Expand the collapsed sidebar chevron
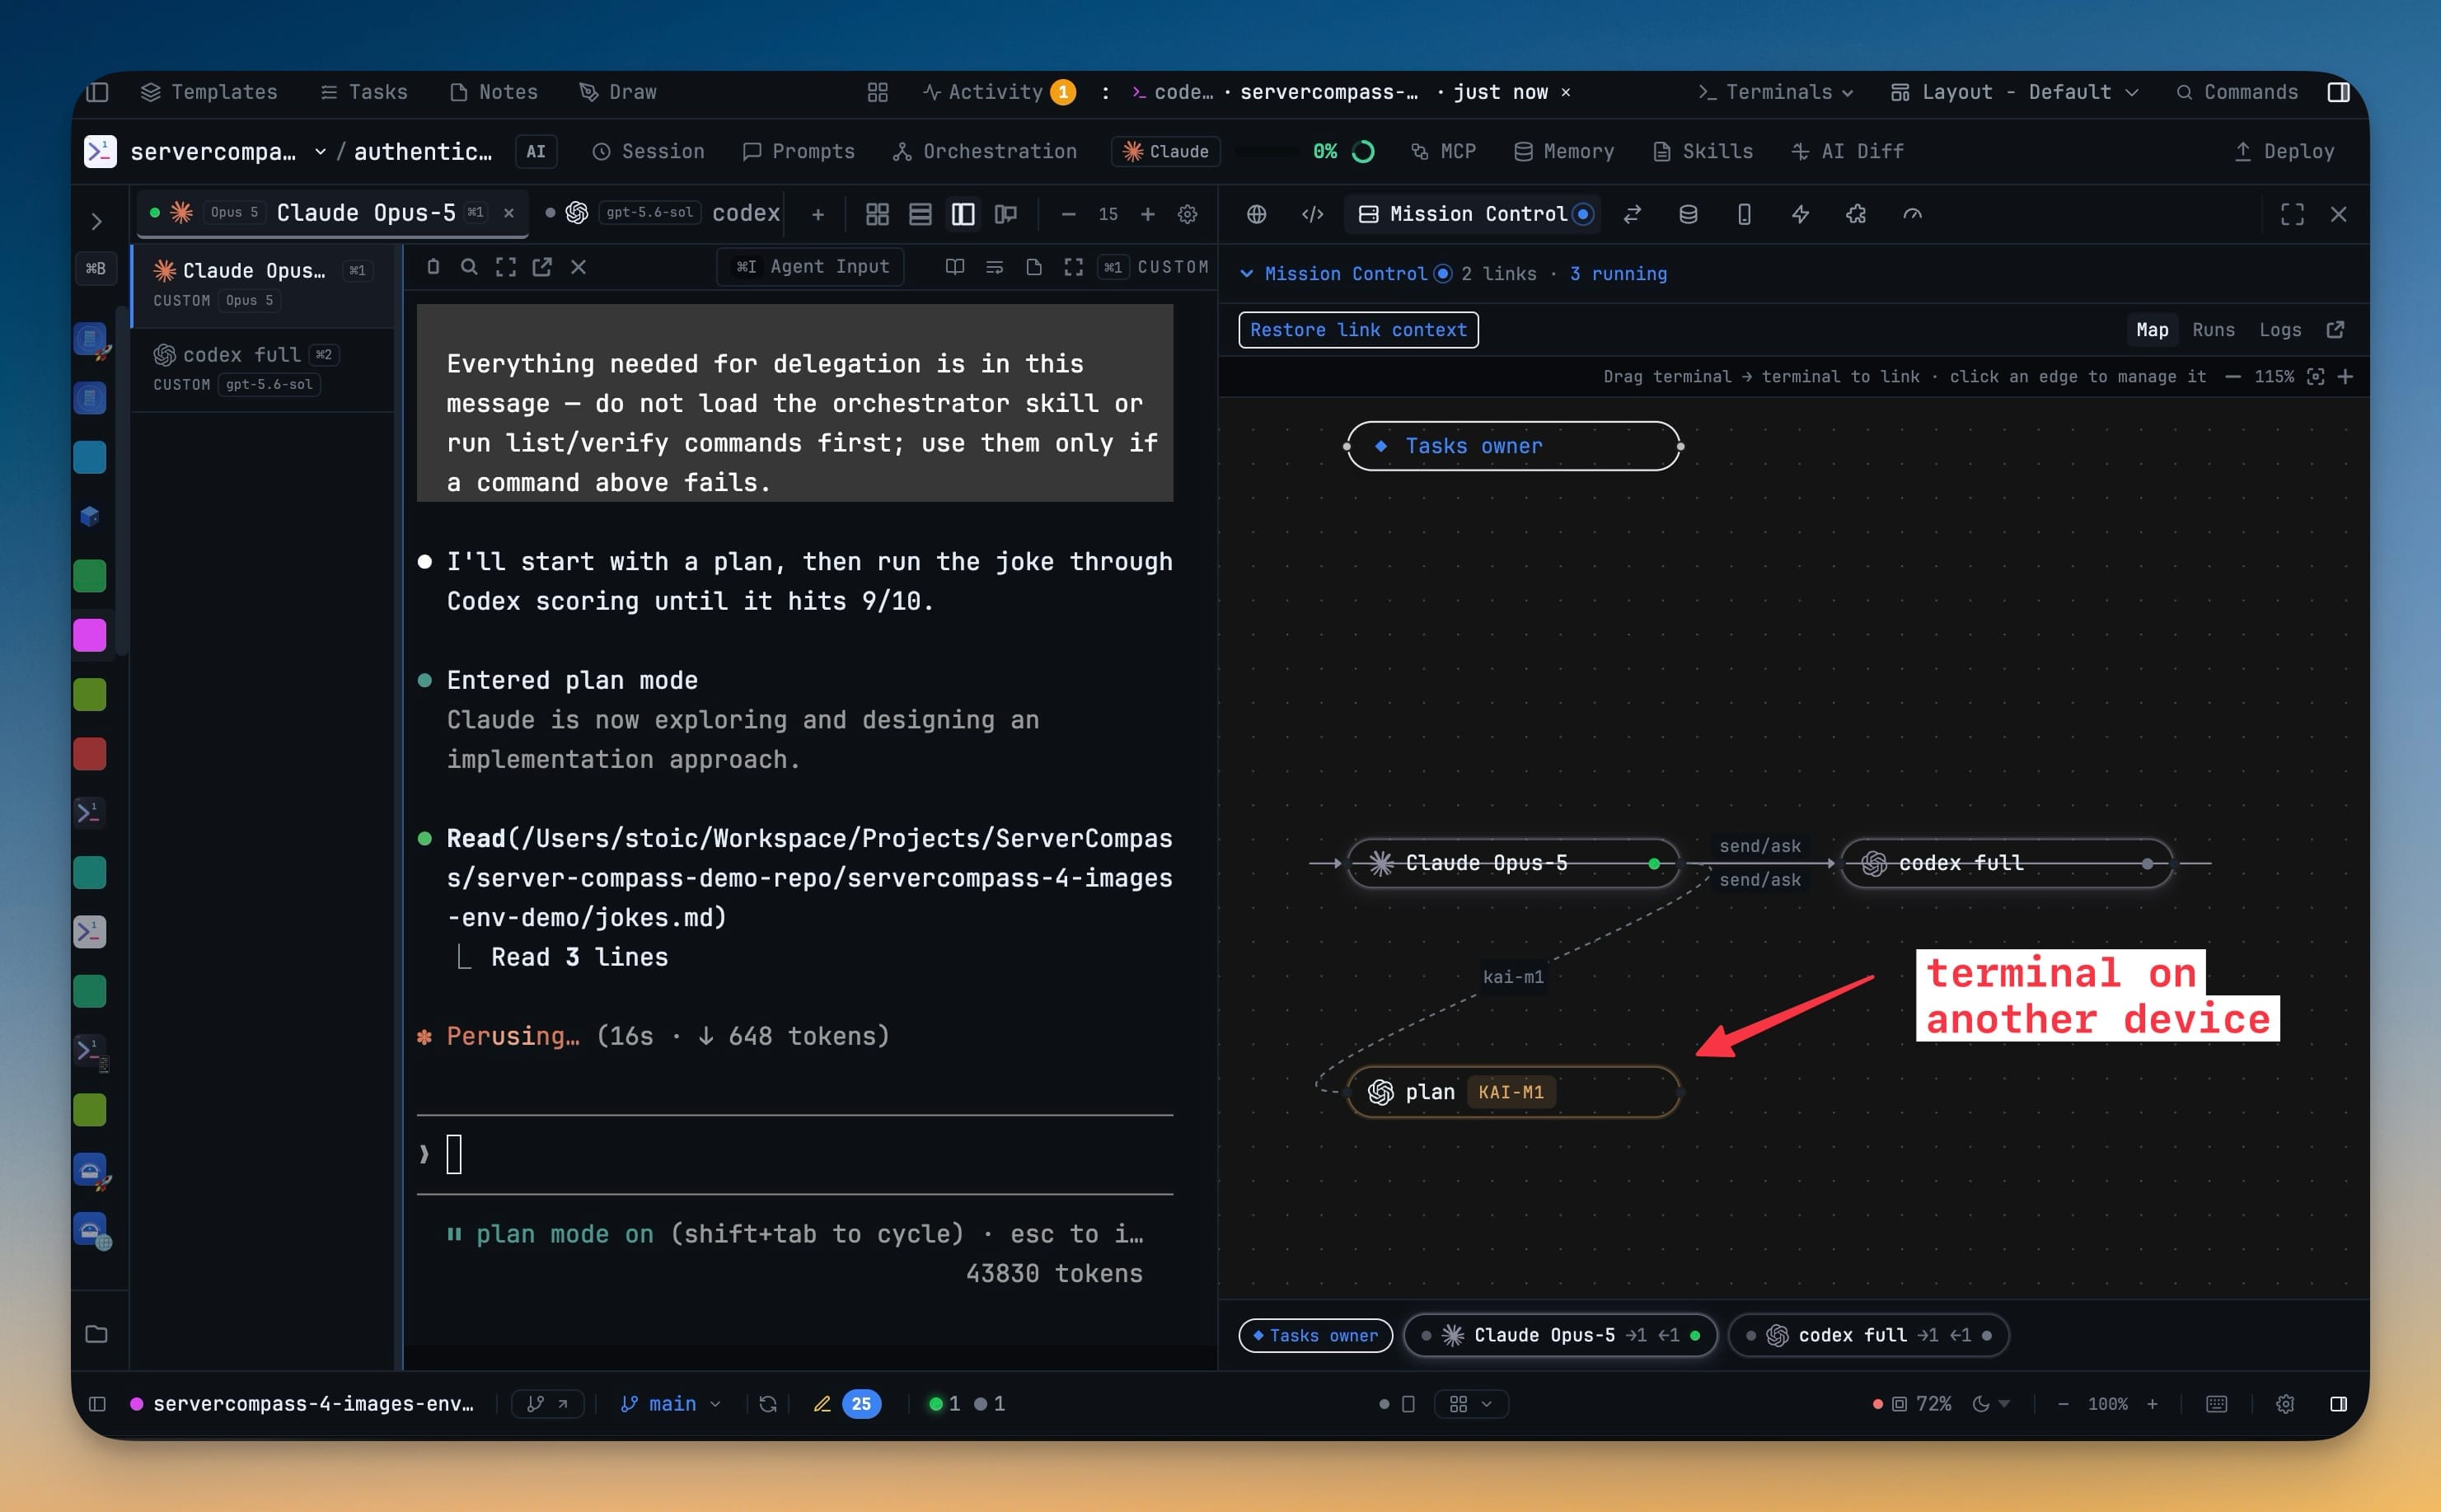 96,221
